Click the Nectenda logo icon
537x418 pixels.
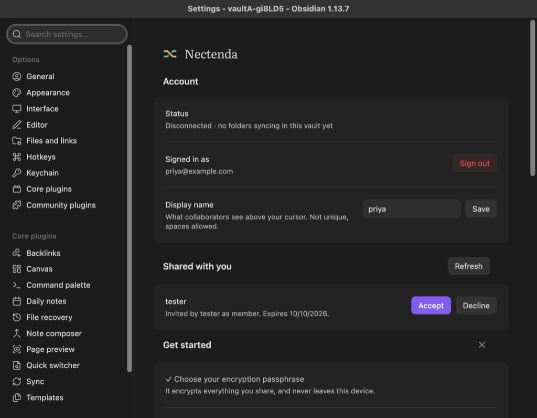click(x=170, y=54)
